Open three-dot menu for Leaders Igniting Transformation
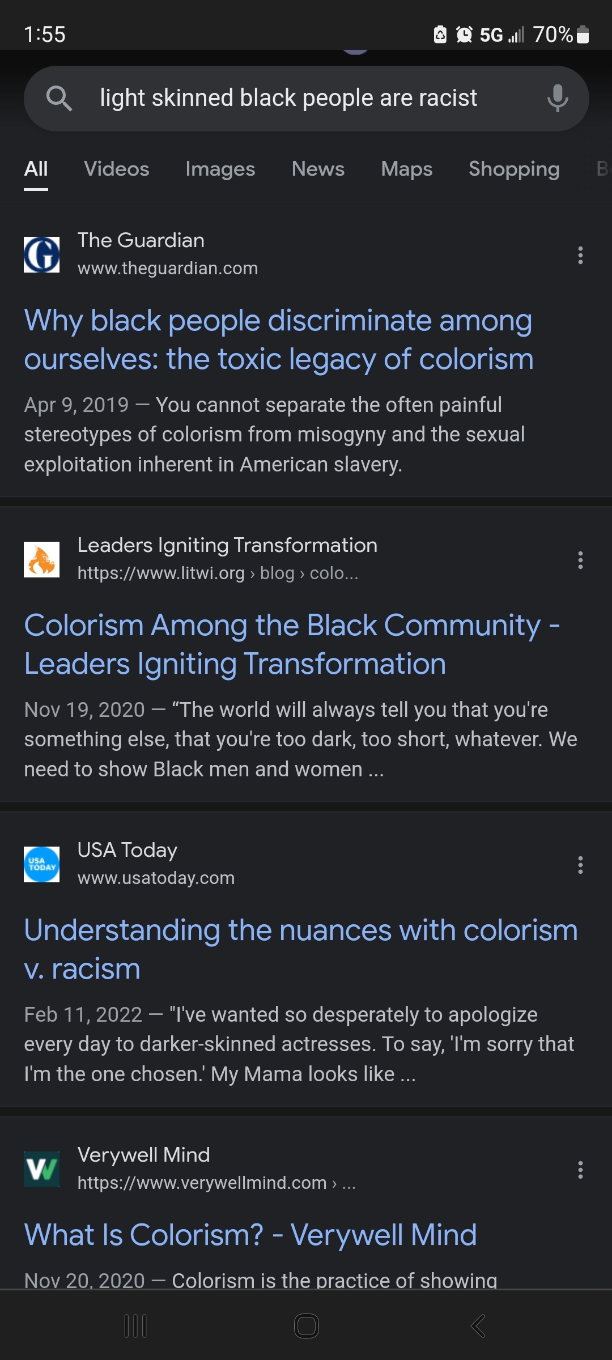 580,560
